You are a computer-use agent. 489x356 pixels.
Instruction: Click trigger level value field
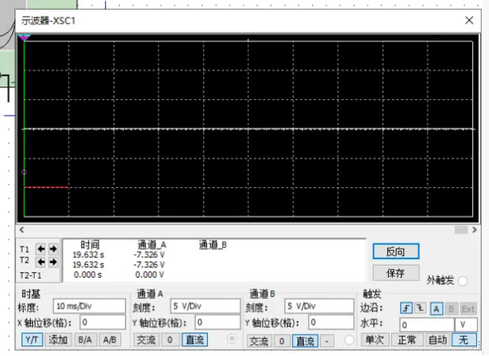tap(427, 325)
